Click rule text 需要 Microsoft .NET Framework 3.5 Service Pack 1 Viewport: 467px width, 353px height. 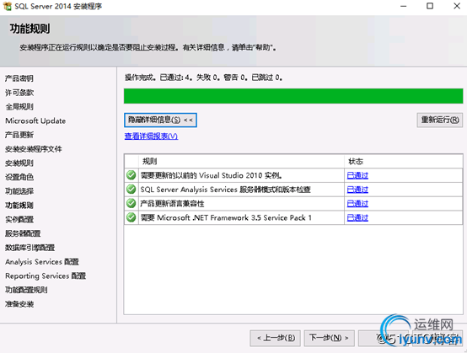pos(226,217)
